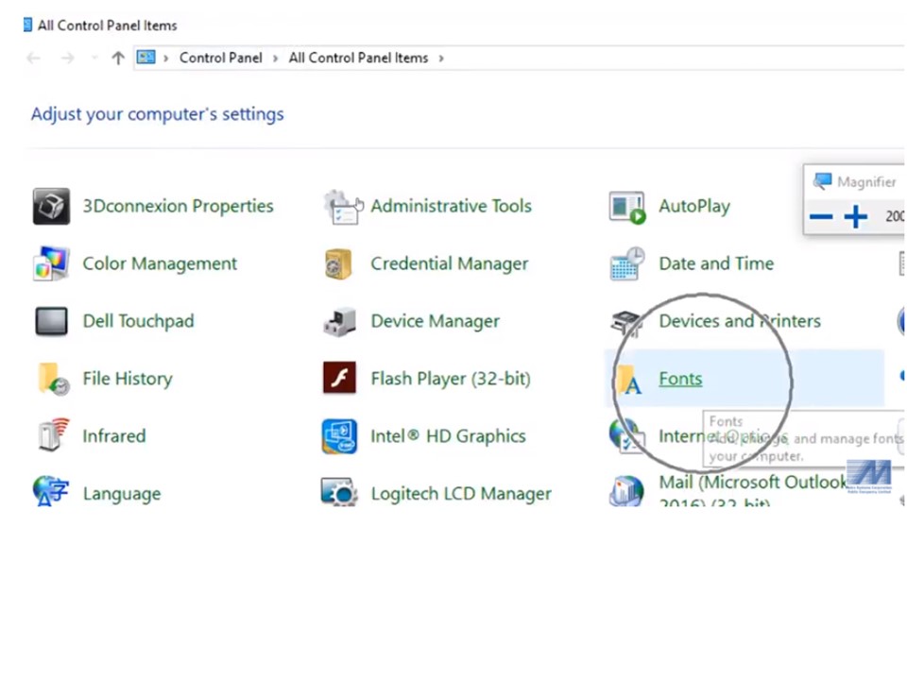Click the Control Panel icon in address bar

click(145, 58)
